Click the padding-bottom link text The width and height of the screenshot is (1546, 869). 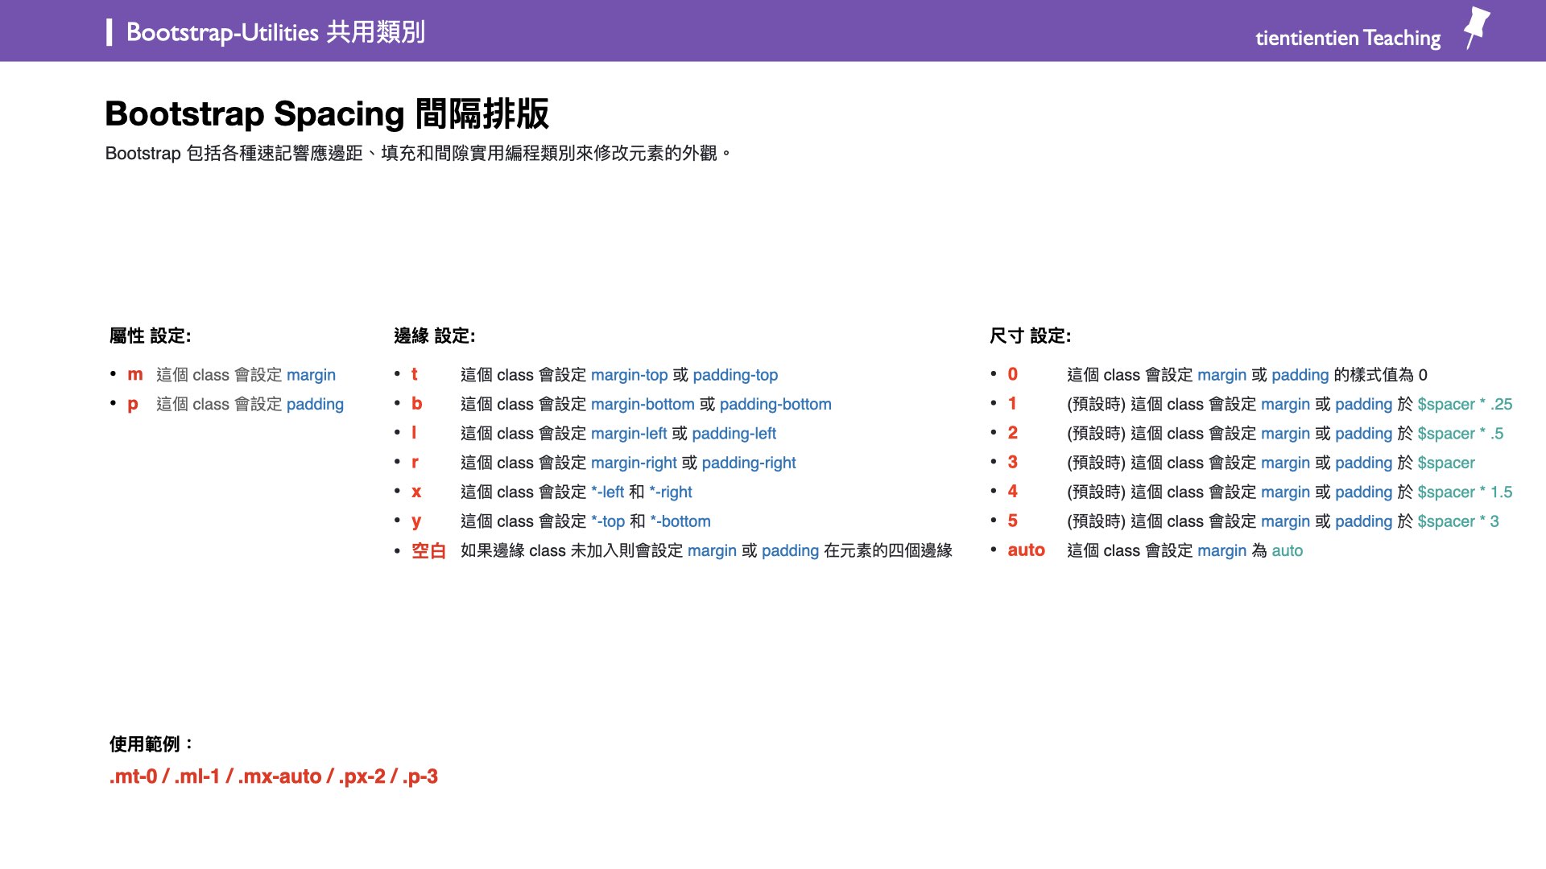pos(775,404)
